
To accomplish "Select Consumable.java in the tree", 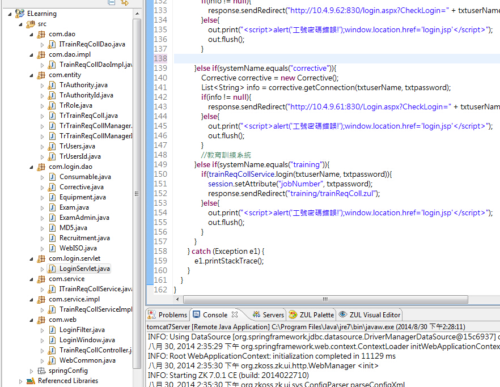I will [x=85, y=177].
